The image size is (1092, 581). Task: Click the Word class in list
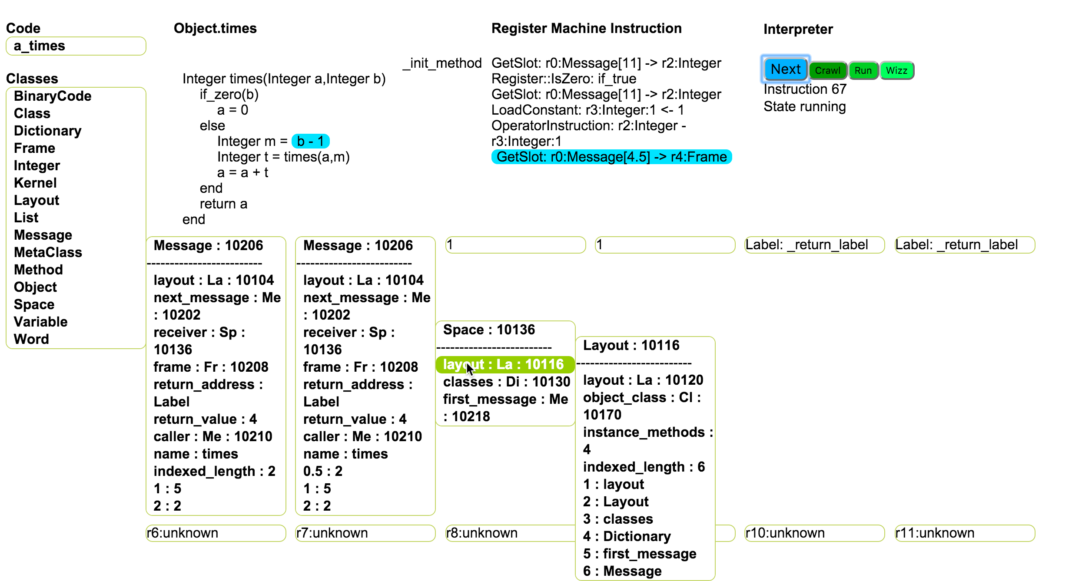pos(31,339)
